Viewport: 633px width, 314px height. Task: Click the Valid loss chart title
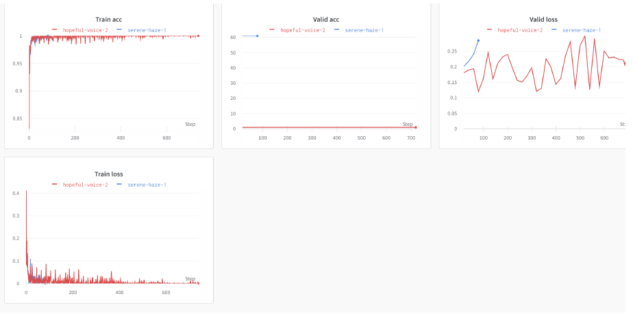pos(543,19)
